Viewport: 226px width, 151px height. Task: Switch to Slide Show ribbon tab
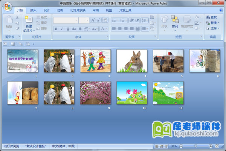point(78,10)
